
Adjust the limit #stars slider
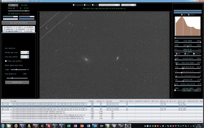[x=17, y=78]
